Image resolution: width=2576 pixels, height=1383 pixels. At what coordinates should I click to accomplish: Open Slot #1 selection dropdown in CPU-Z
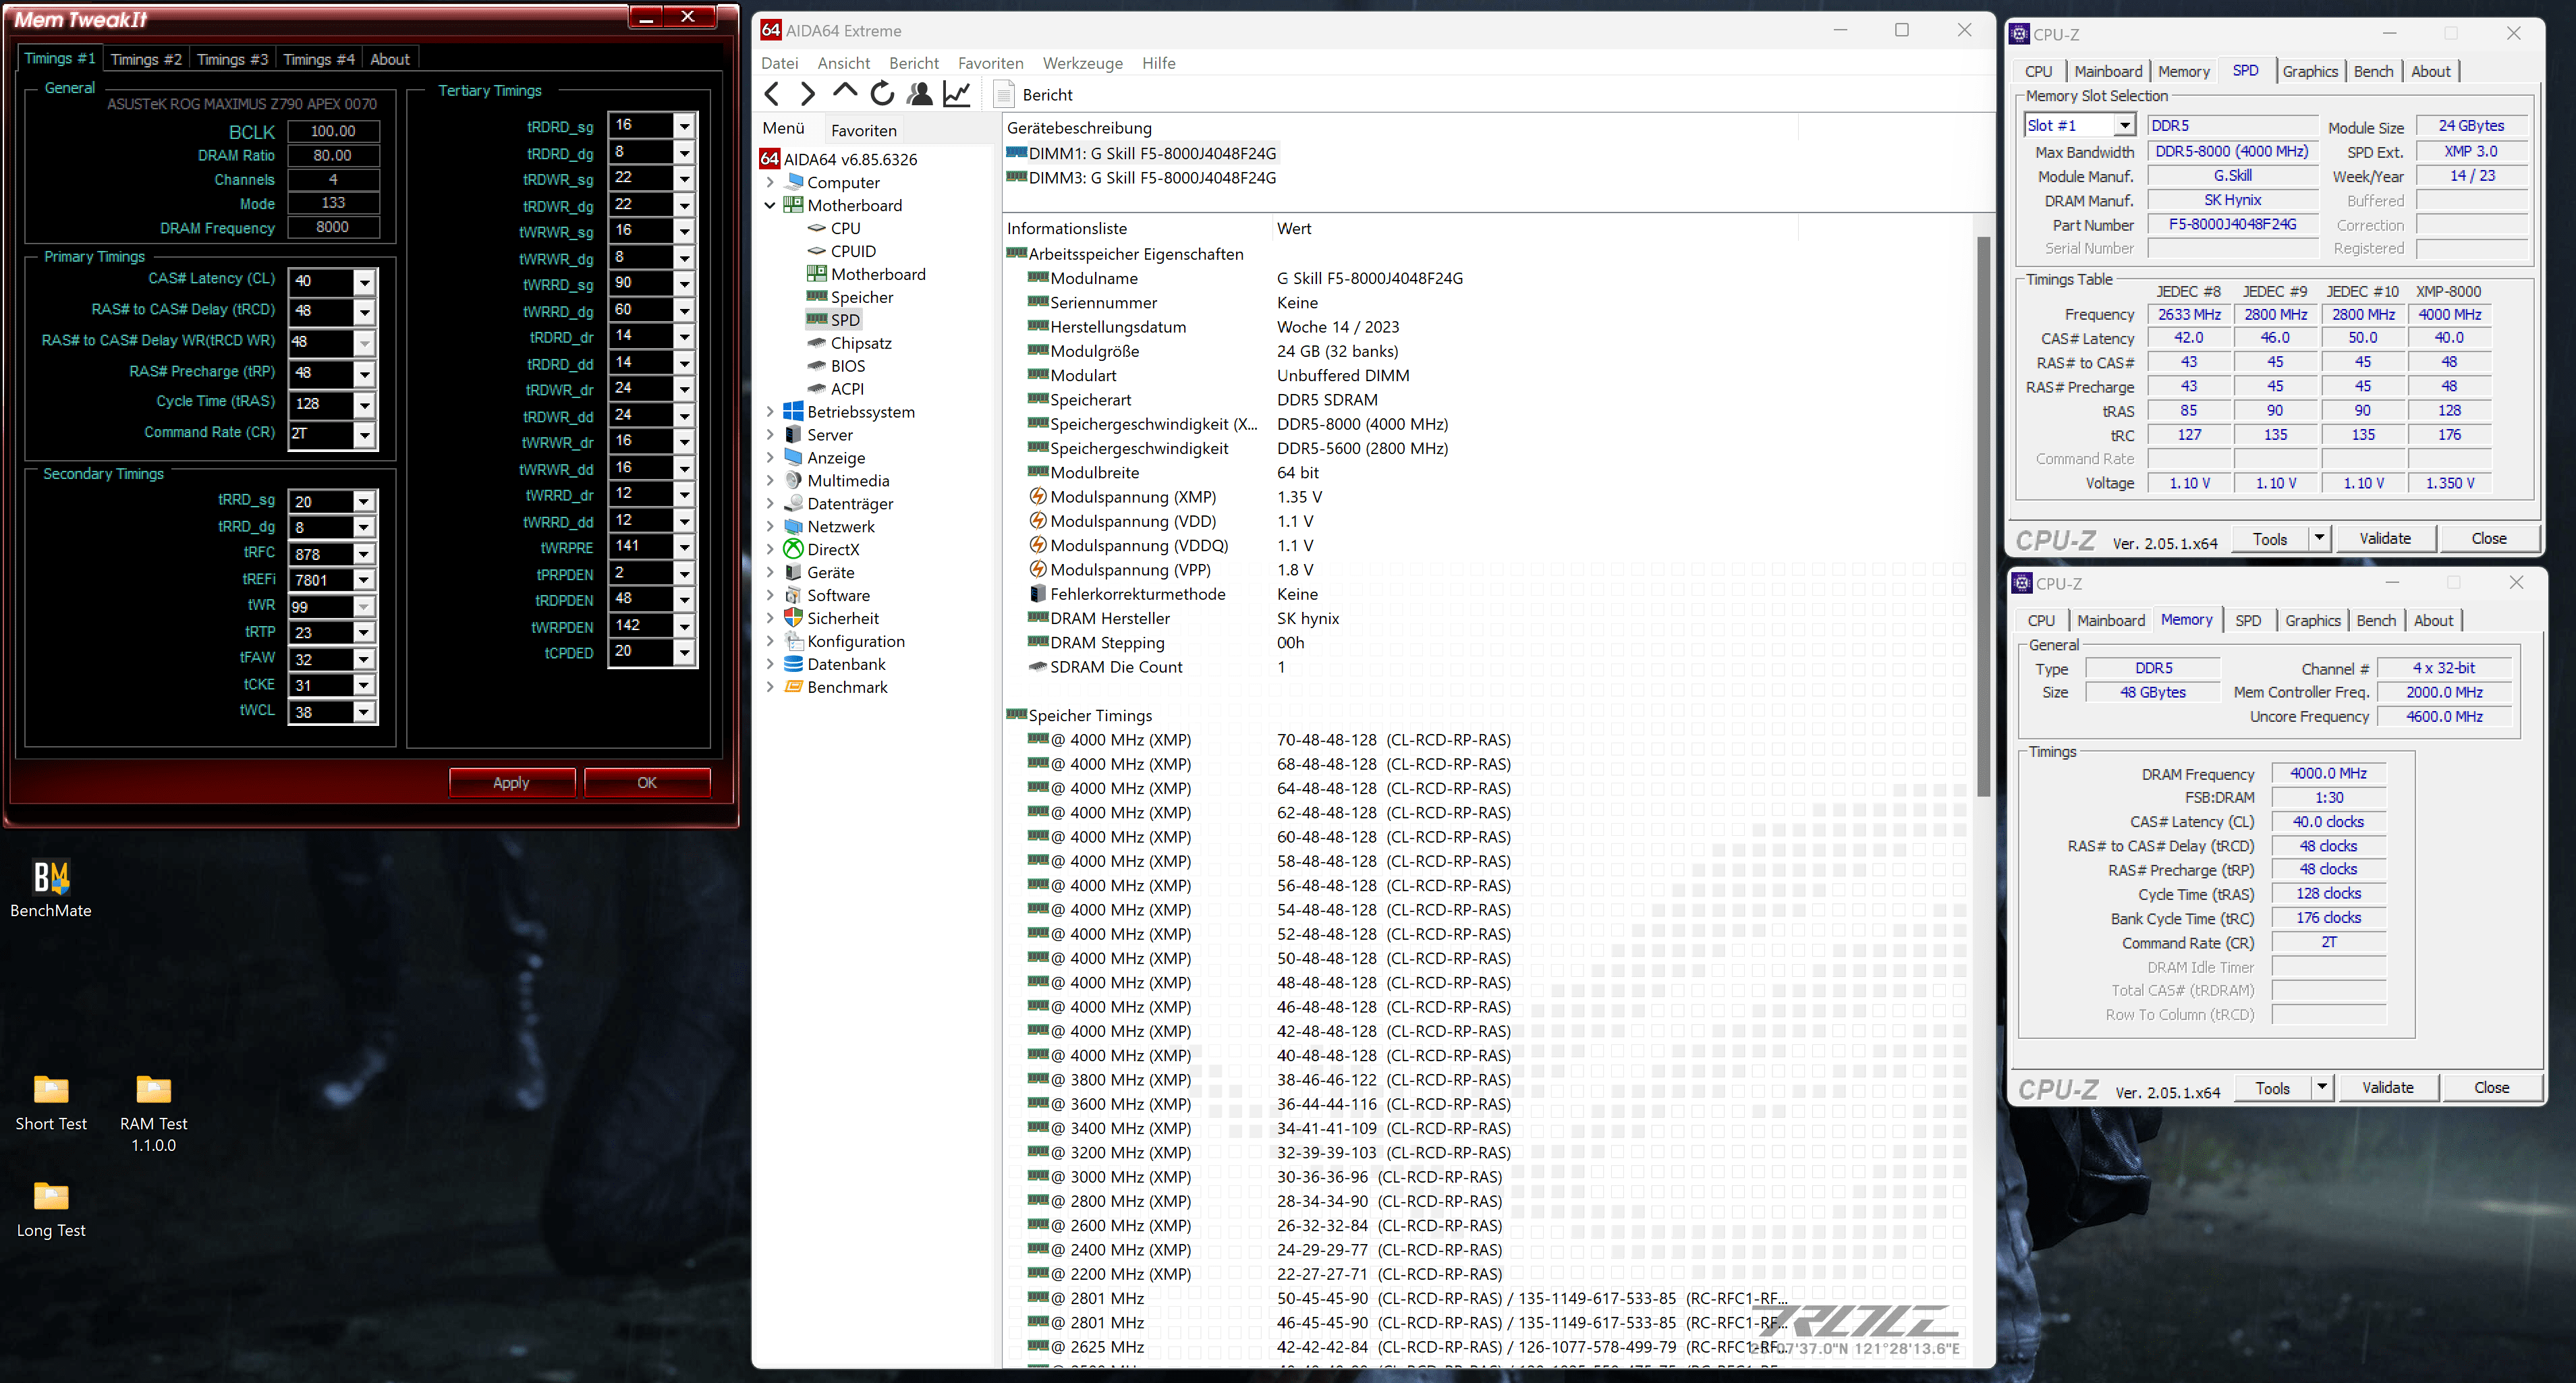tap(2125, 125)
